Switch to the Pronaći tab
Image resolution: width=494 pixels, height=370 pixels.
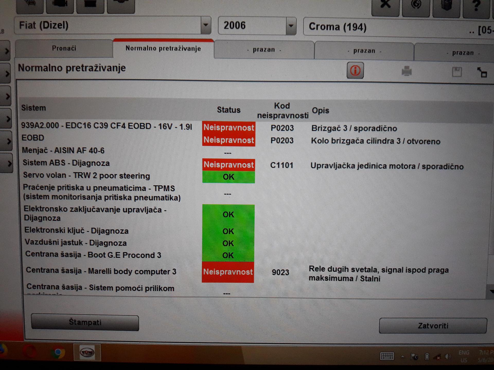coord(64,48)
